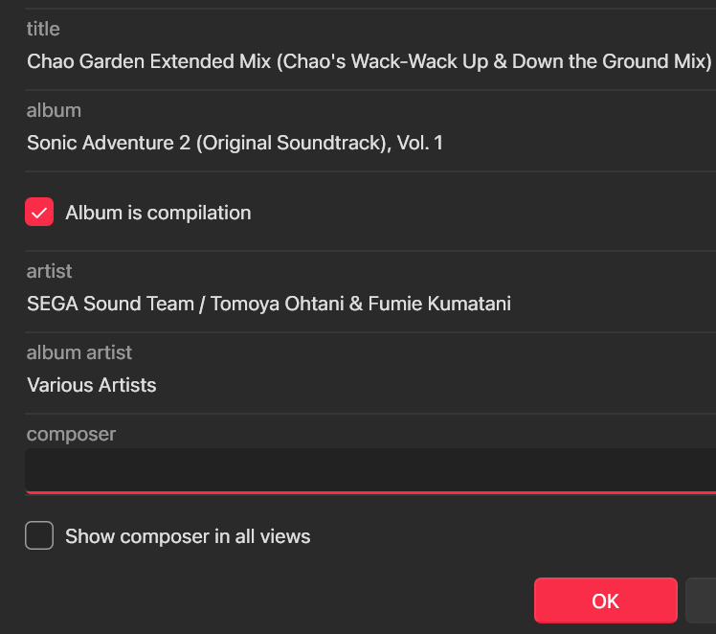Focus the empty composer input field
The width and height of the screenshot is (716, 634).
(369, 470)
